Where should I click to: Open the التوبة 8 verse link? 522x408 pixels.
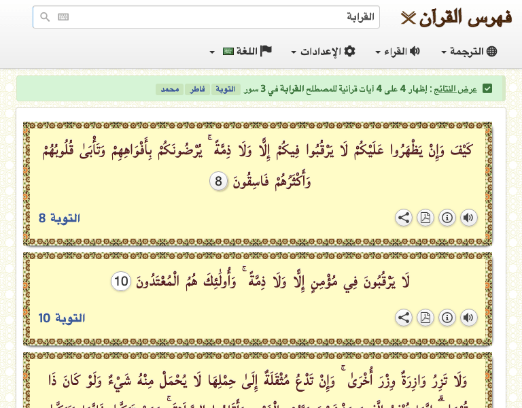[59, 218]
